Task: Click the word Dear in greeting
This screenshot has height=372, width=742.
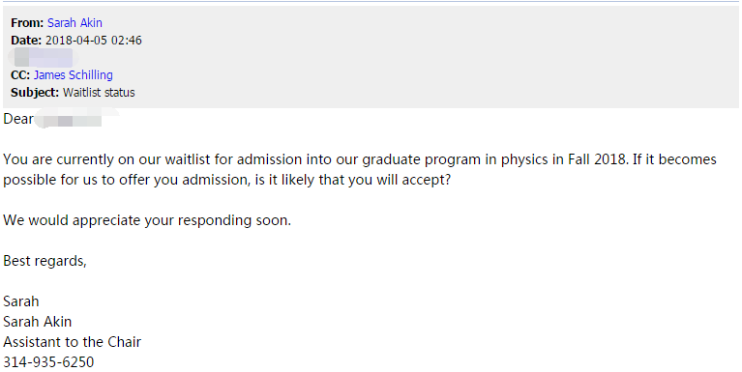Action: (x=18, y=119)
